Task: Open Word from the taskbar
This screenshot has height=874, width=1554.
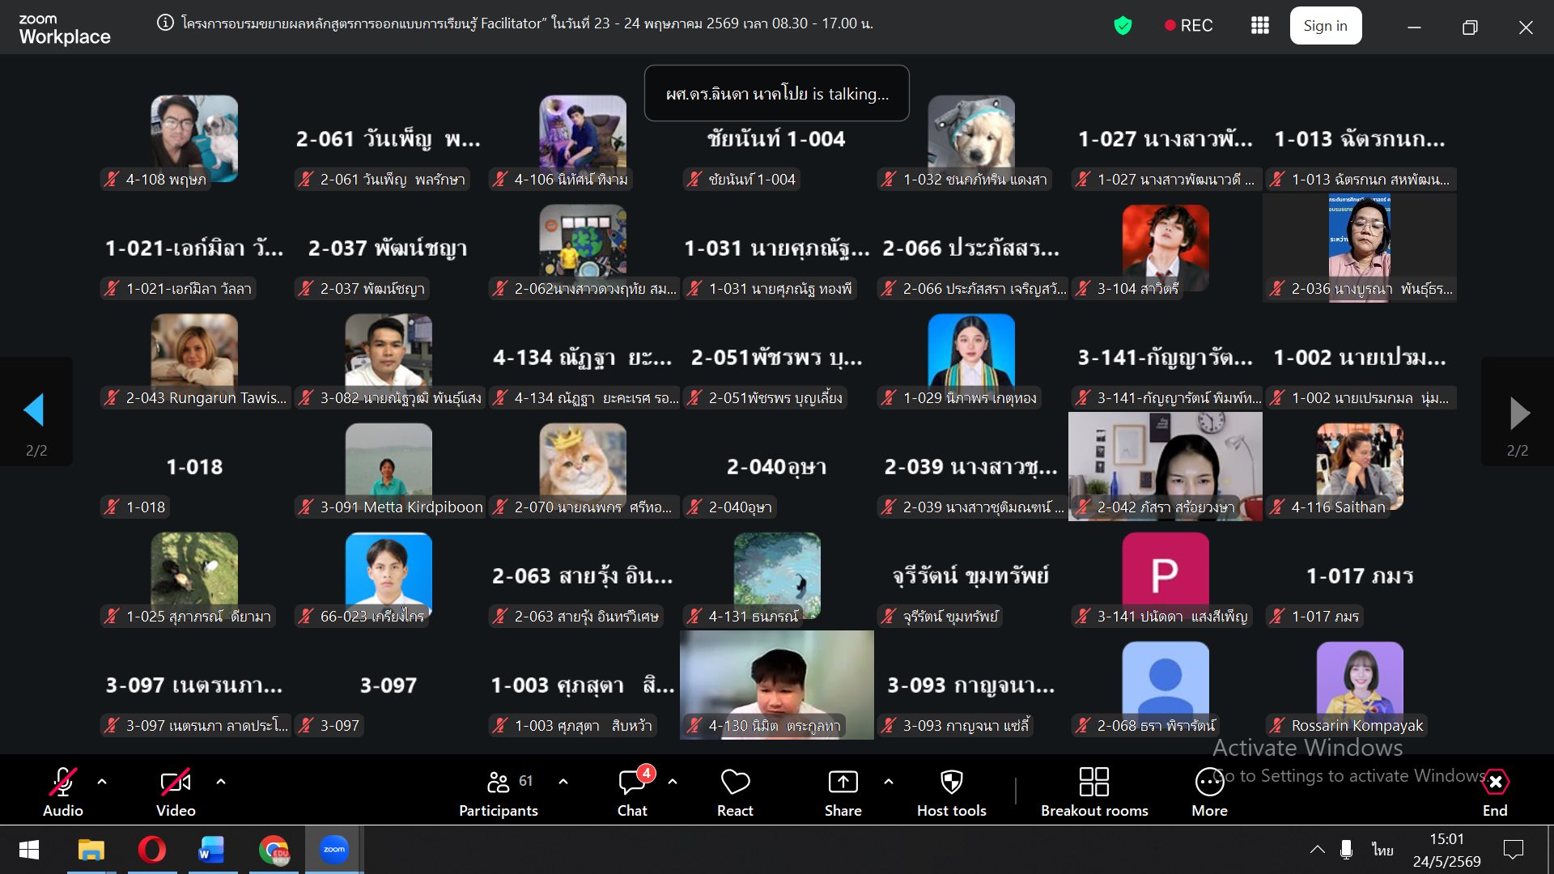Action: tap(211, 850)
